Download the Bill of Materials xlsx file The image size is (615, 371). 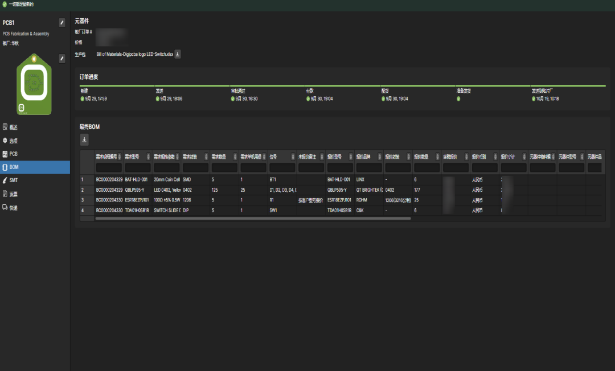click(x=178, y=54)
